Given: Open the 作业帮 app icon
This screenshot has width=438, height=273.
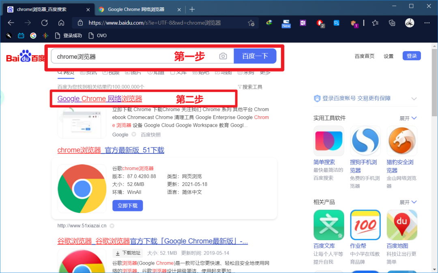Looking at the screenshot, I should pyautogui.click(x=365, y=225).
